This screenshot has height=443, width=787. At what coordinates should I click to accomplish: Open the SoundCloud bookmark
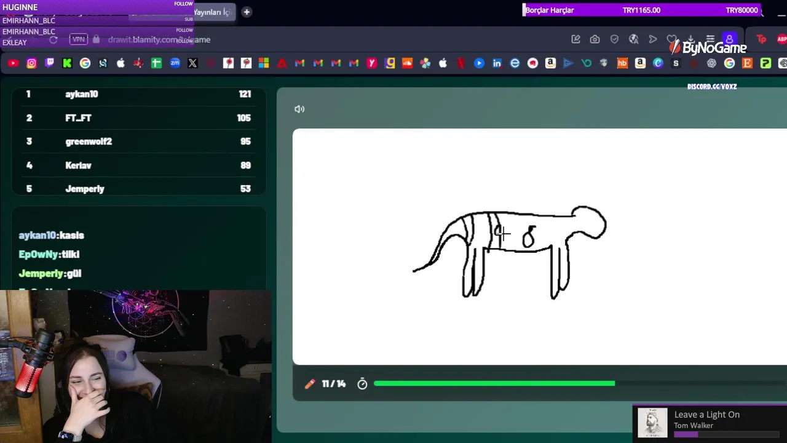tap(407, 63)
